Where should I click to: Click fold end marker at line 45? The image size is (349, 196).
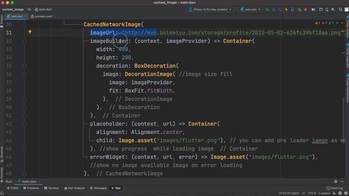[x=25, y=149]
